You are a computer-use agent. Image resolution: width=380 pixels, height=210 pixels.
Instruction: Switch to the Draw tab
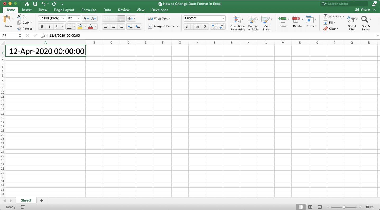[x=43, y=10]
